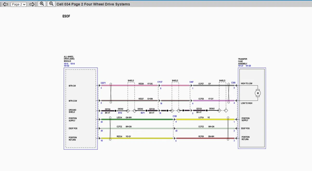
Task: Follow the 151-9 AWD module link
Action: (x=73, y=64)
